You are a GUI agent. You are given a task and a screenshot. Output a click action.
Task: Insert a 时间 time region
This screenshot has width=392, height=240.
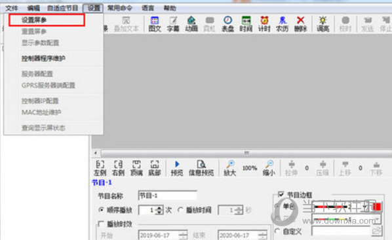click(x=246, y=24)
